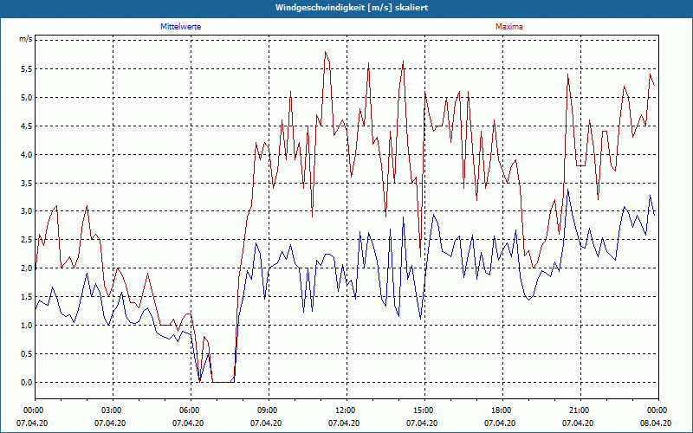Click the chart title Windgeschwindigkeit [m/s] skaliert
Image resolution: width=693 pixels, height=433 pixels.
(x=352, y=8)
